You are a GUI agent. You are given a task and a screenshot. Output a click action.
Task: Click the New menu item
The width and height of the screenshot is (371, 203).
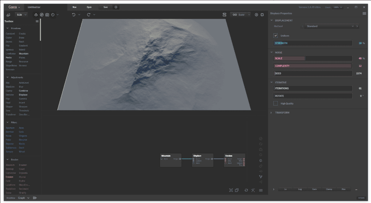(74, 7)
